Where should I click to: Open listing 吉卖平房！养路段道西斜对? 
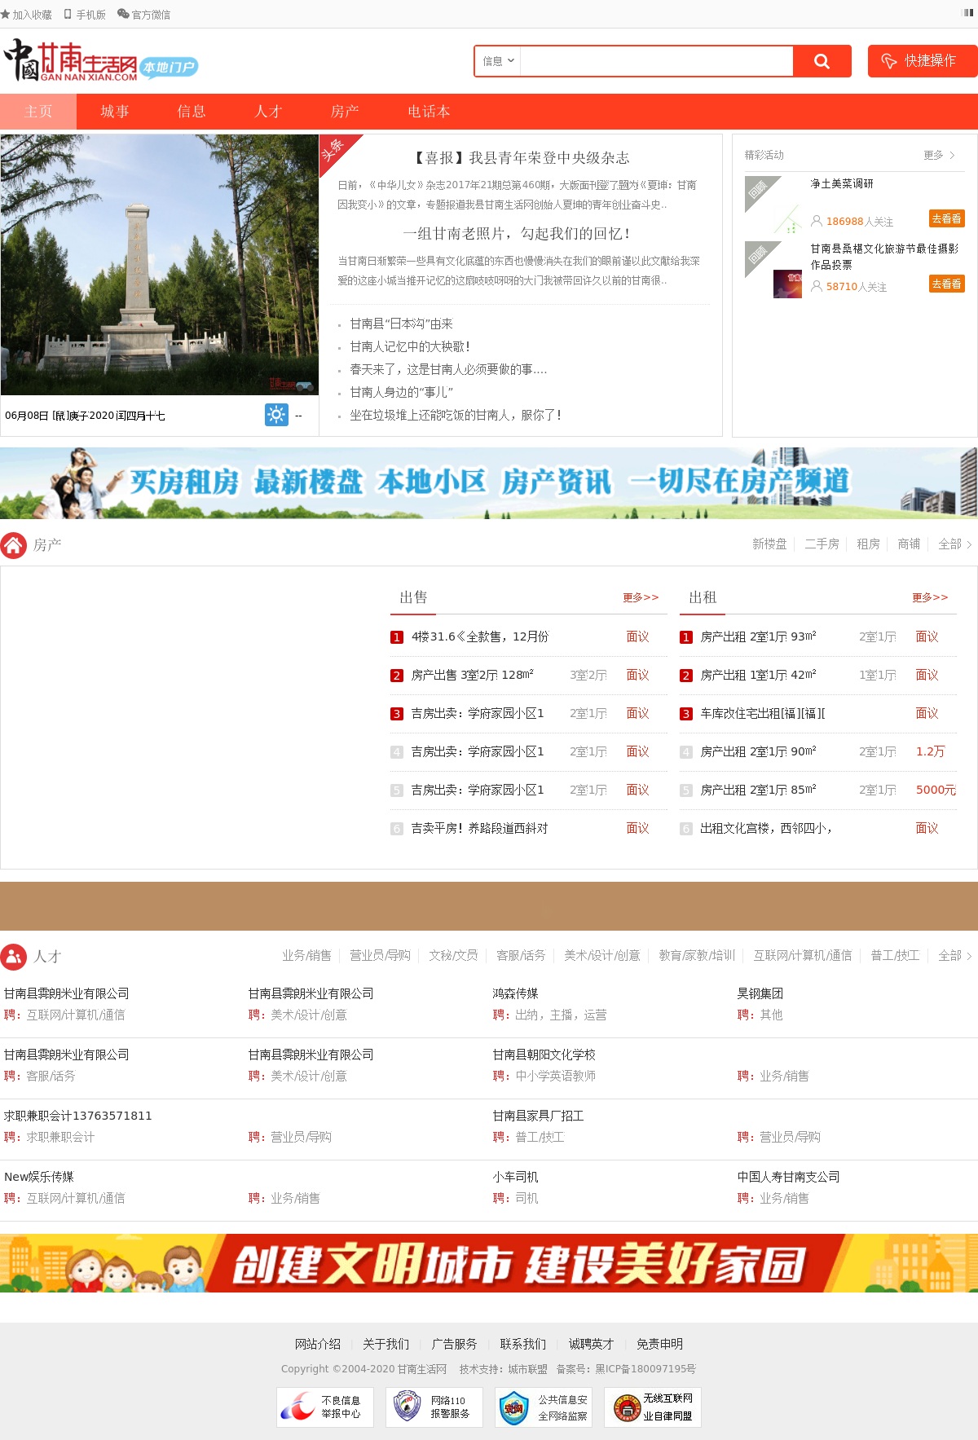[479, 828]
